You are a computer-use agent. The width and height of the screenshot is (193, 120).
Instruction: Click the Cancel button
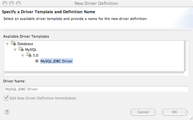click(143, 112)
